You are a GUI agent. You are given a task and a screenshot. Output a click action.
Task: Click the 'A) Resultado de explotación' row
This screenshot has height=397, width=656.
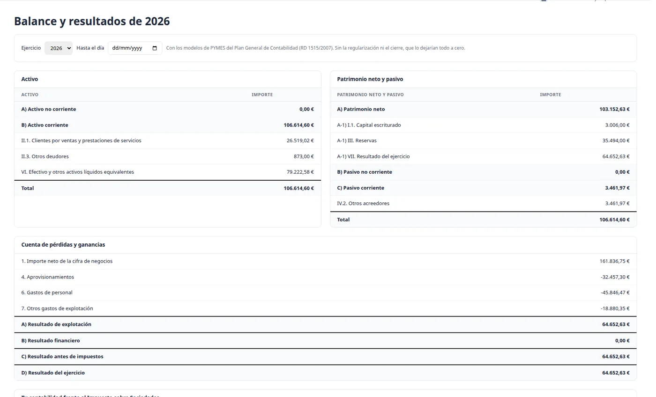(x=326, y=324)
